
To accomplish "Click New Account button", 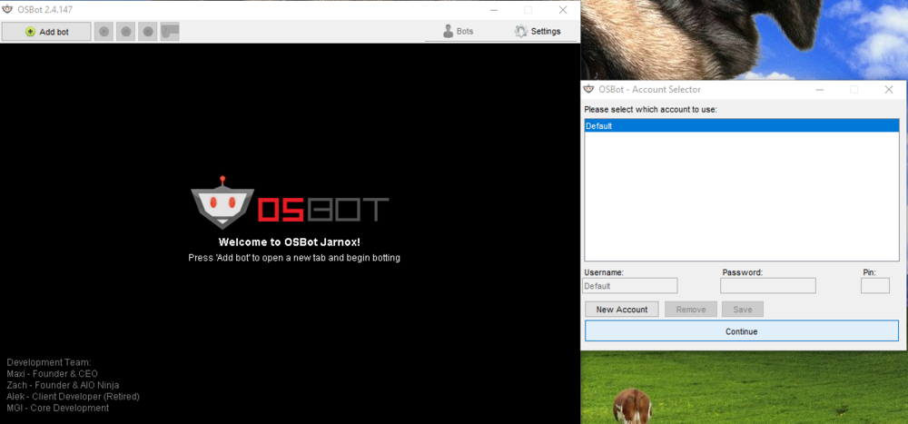I will (x=622, y=310).
